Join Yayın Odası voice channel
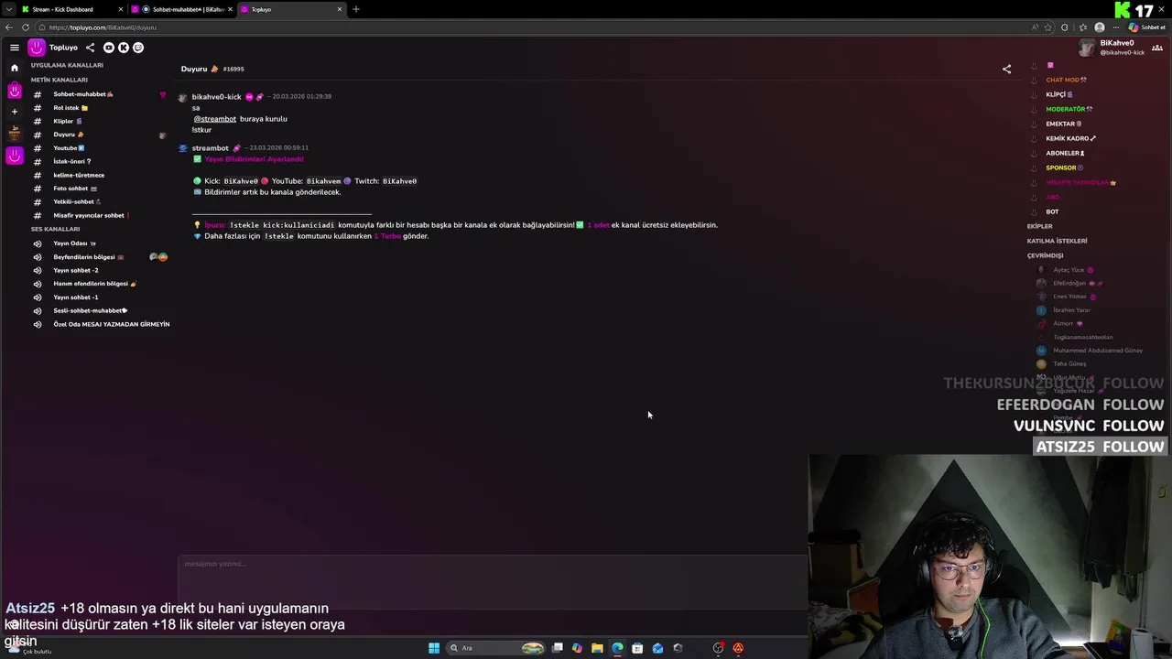 (x=75, y=243)
